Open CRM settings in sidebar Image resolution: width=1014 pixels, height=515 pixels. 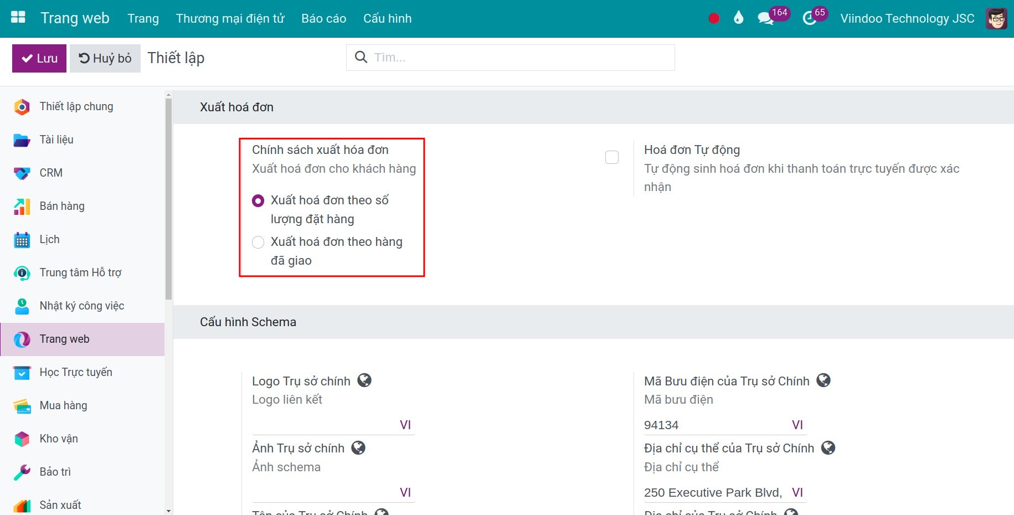click(83, 173)
